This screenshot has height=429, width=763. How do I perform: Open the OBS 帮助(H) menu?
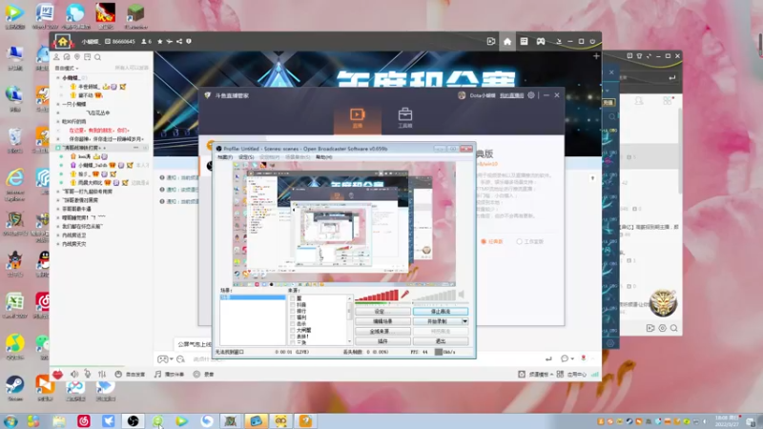323,157
